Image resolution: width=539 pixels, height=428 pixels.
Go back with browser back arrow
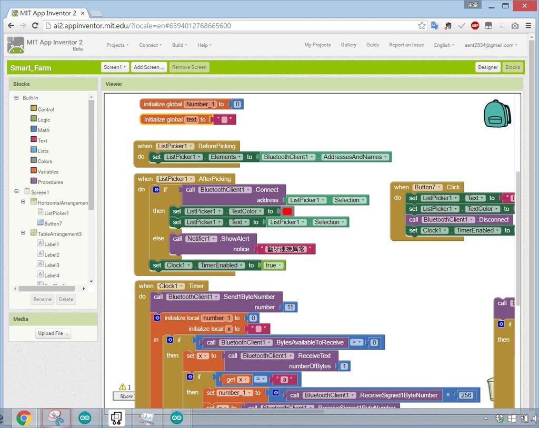click(x=11, y=25)
